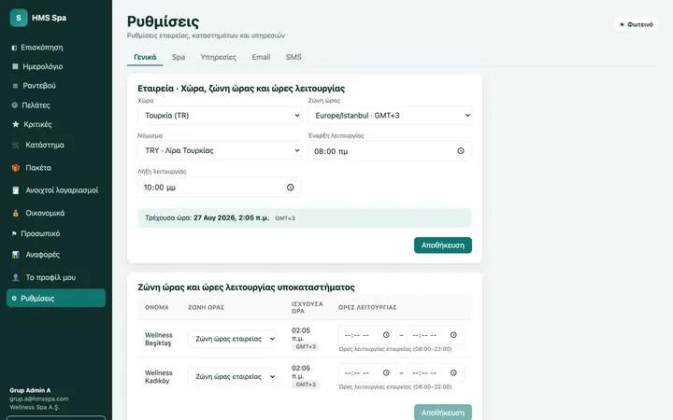
Task: Click Αποθήκευση in the company card
Action: [442, 245]
